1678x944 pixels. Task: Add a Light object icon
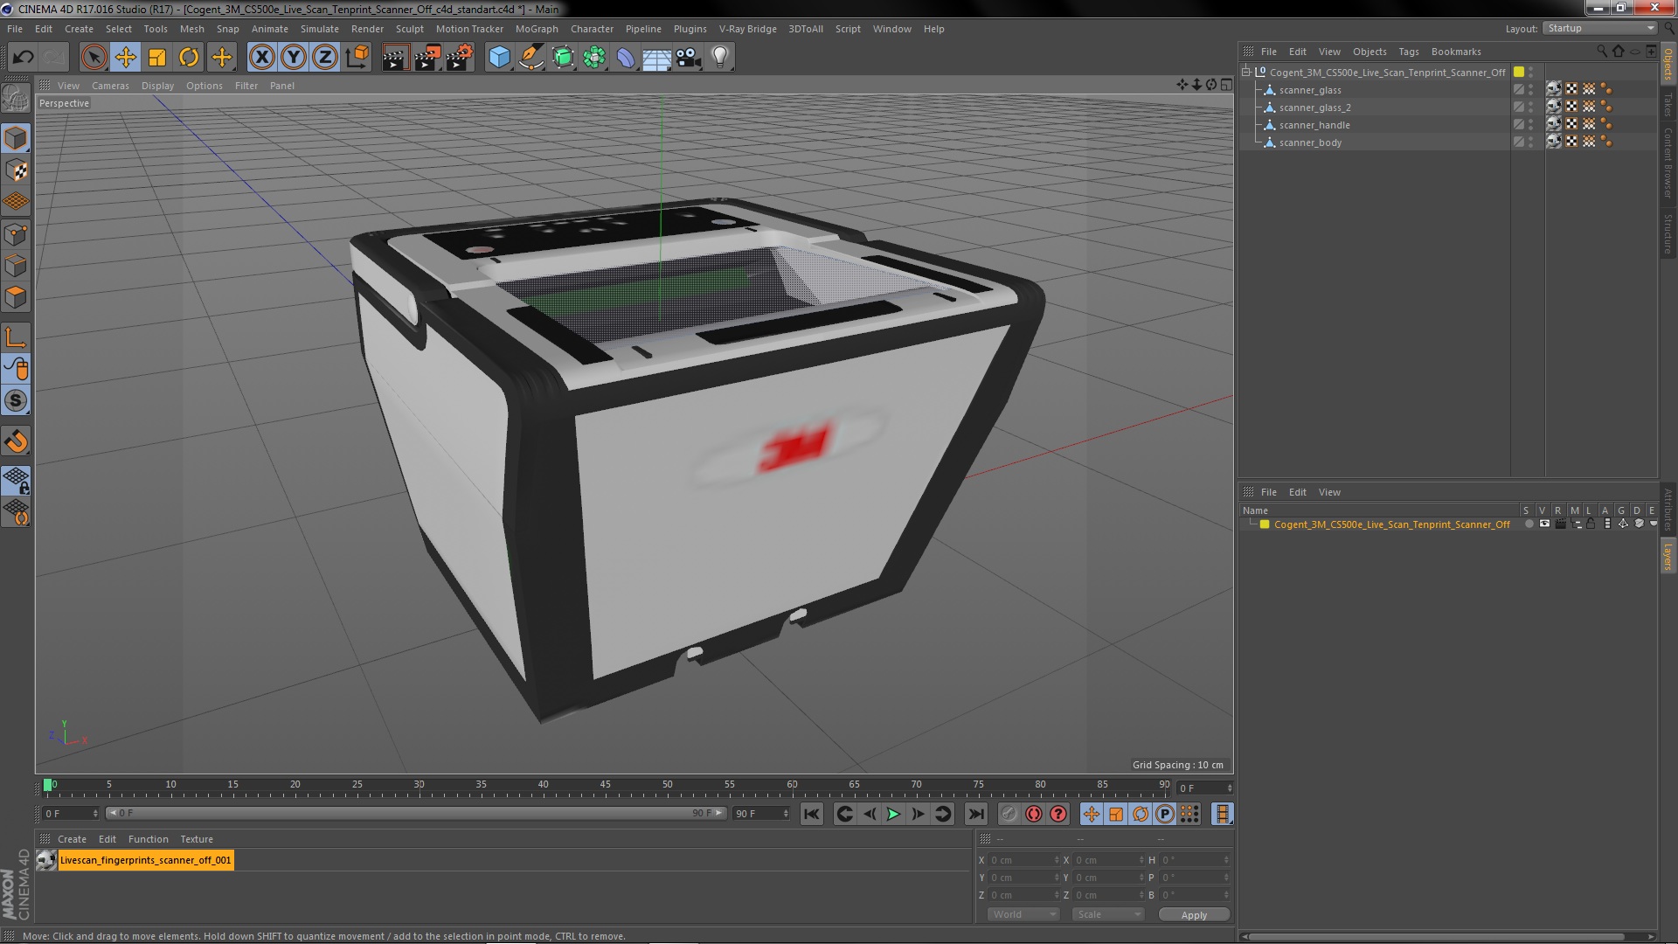click(x=719, y=58)
